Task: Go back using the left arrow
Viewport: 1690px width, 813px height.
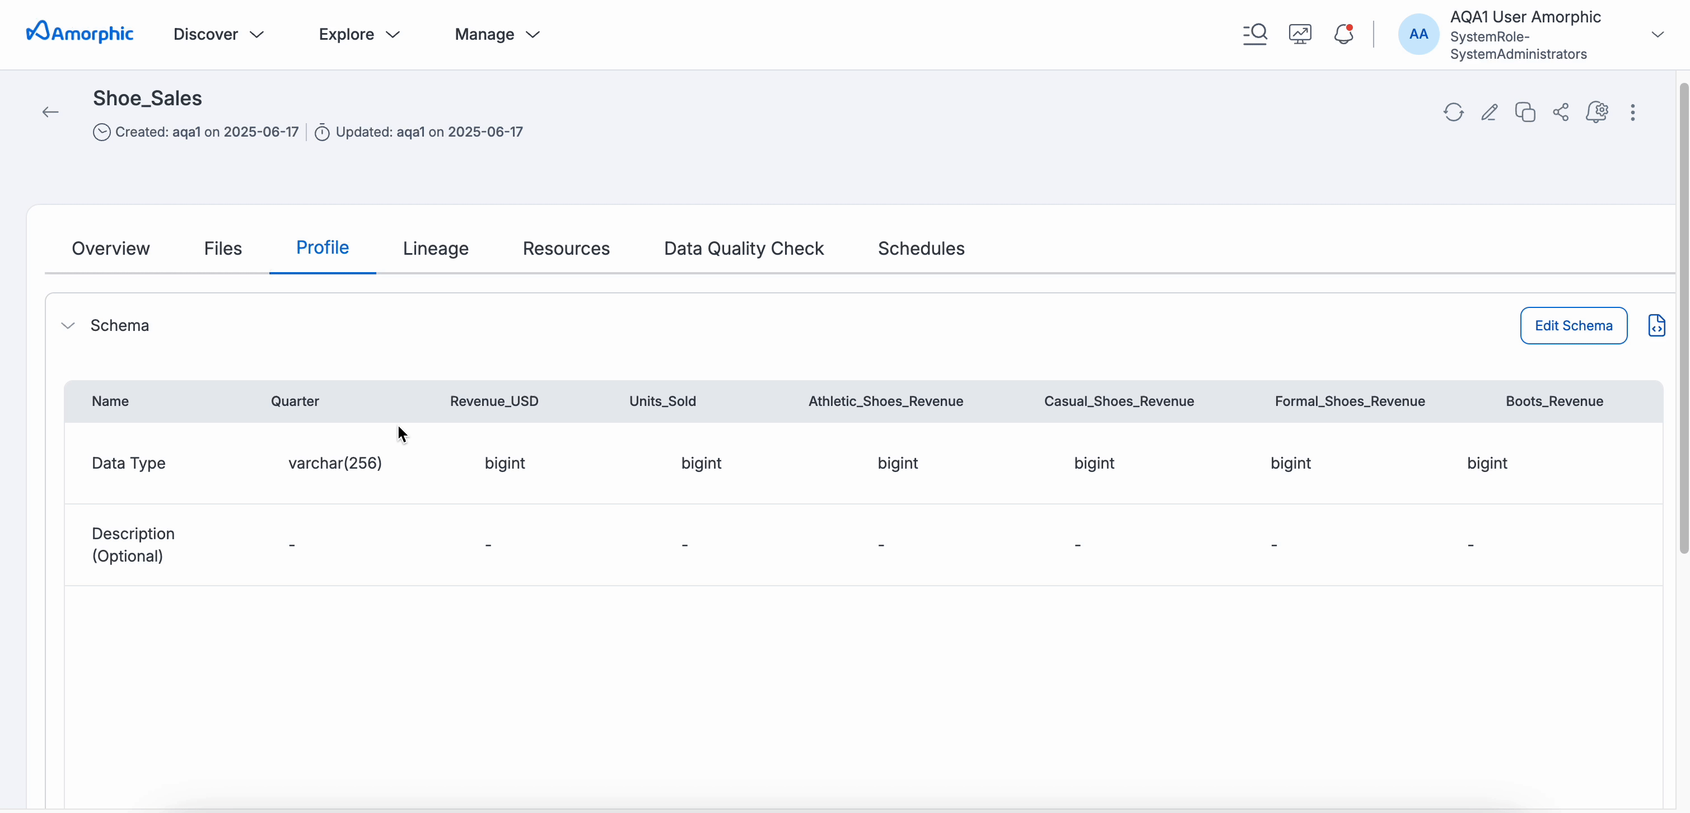Action: pyautogui.click(x=50, y=112)
